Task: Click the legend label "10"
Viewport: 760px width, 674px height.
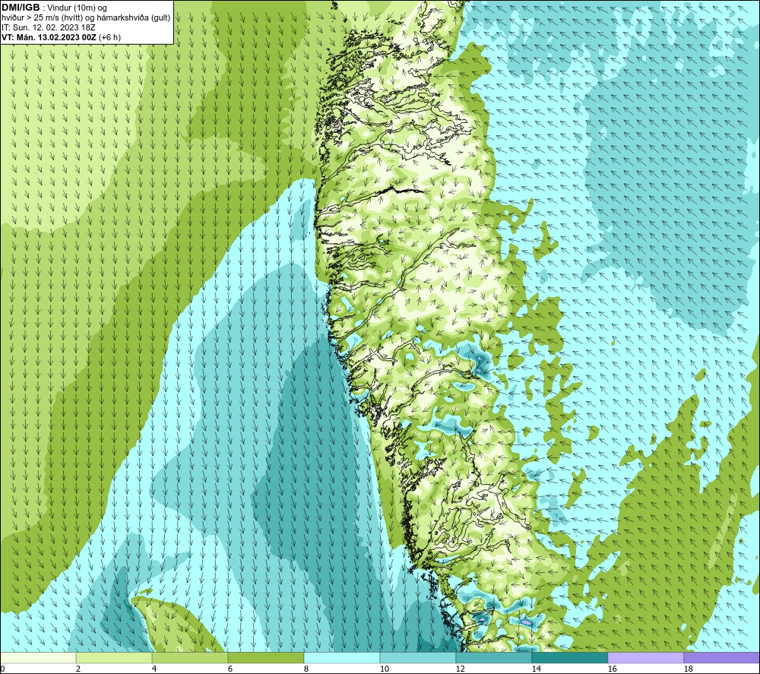Action: (x=385, y=669)
